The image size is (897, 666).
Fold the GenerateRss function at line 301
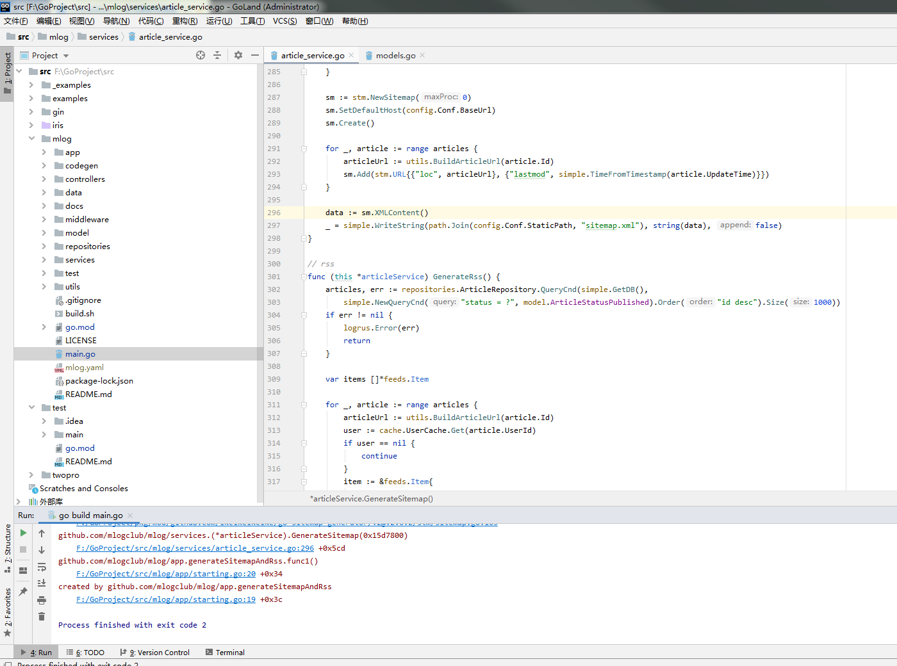click(x=304, y=277)
